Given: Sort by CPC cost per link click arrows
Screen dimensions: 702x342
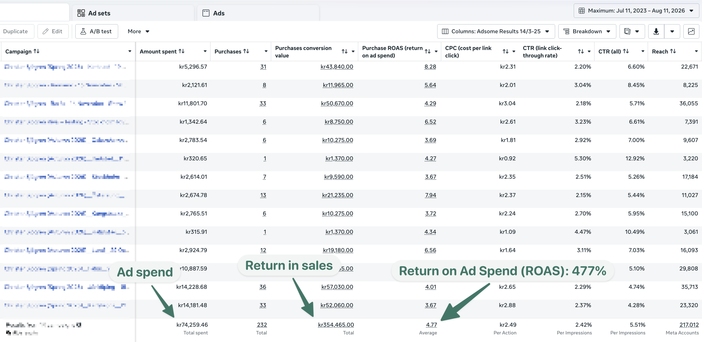Looking at the screenshot, I should coord(506,52).
